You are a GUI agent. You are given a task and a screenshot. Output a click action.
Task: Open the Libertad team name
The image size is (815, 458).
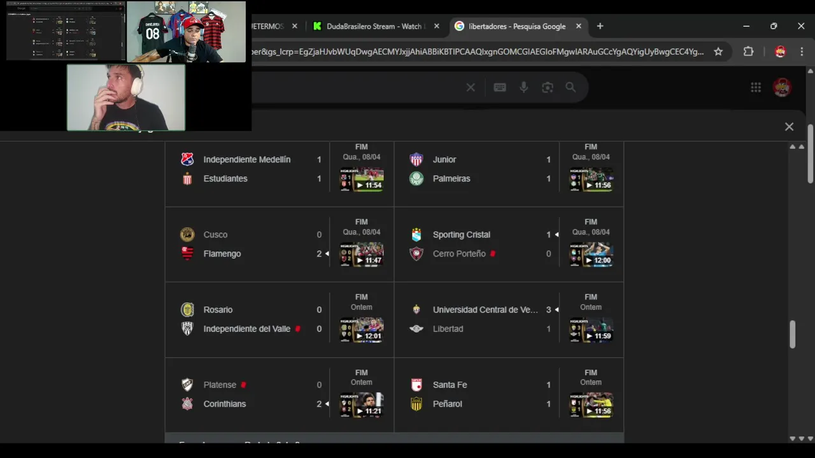pyautogui.click(x=448, y=329)
